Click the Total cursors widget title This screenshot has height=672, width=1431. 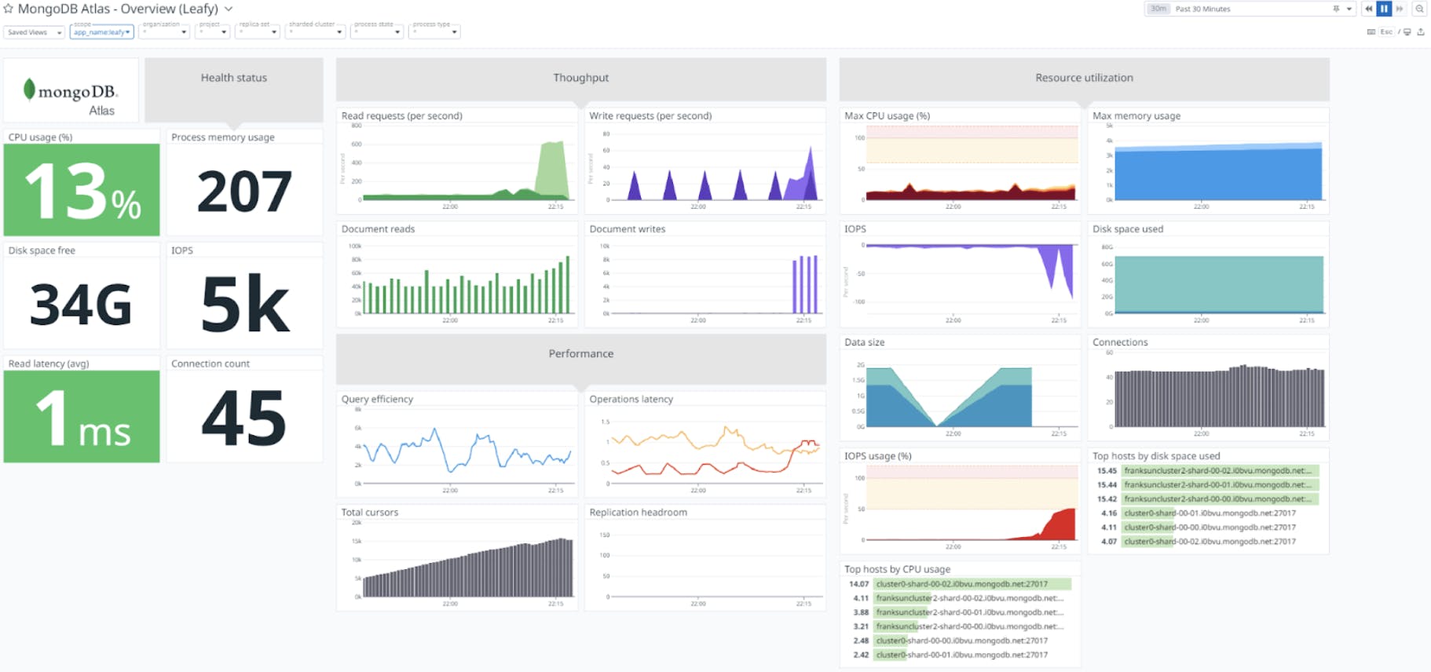369,513
